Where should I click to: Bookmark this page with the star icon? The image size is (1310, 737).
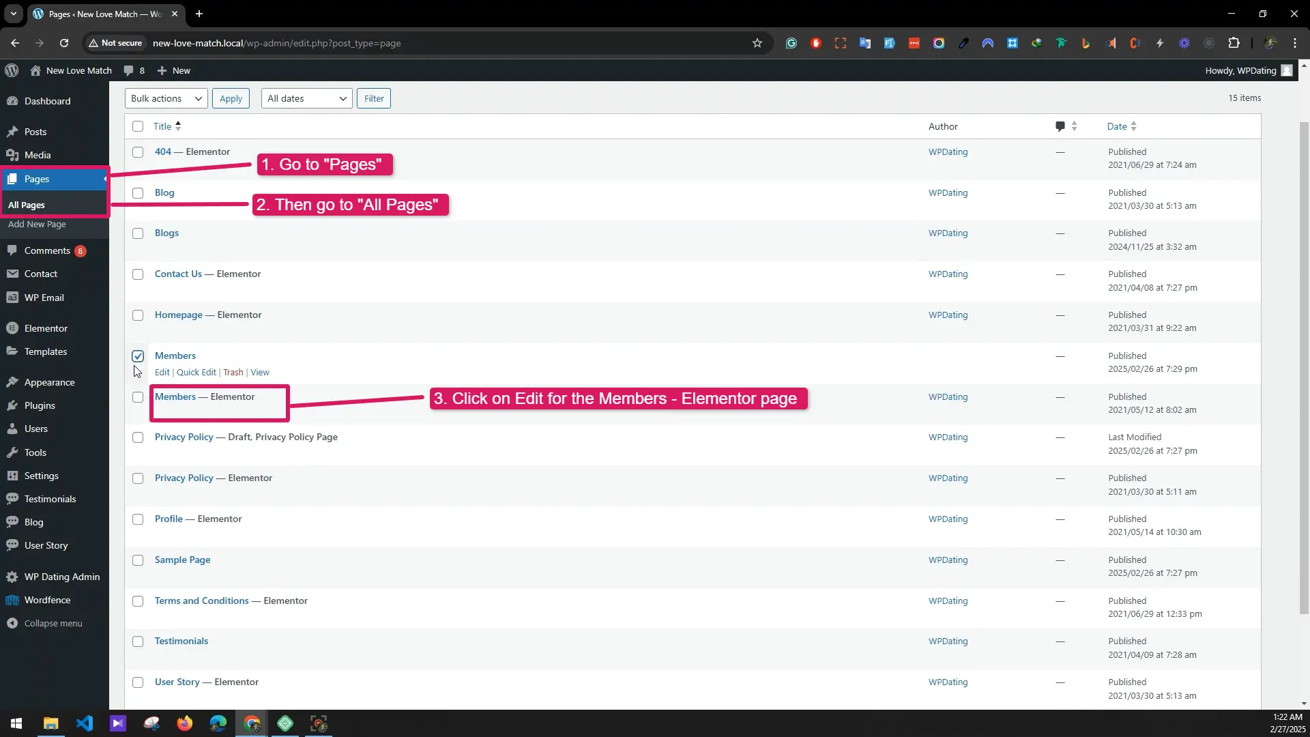(757, 43)
